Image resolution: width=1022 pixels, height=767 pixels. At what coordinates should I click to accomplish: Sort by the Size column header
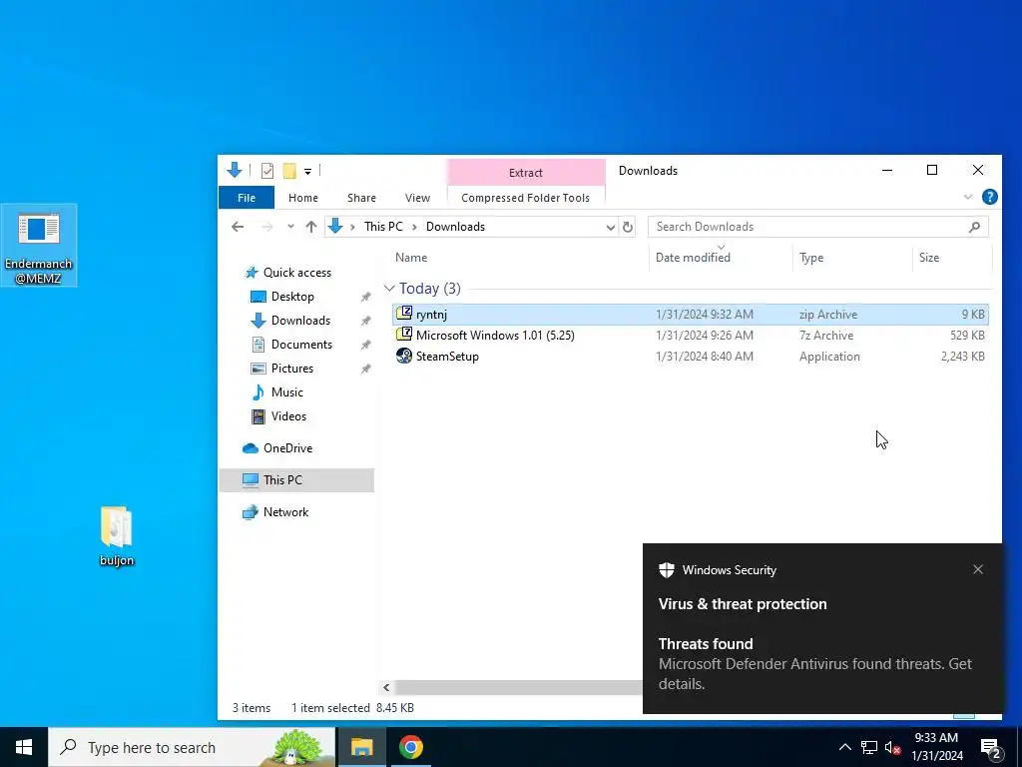(929, 258)
